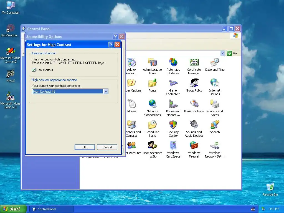The image size is (284, 213).
Task: Select the Mypal desktop shortcut
Action: pyautogui.click(x=11, y=76)
